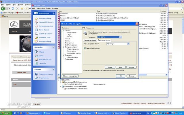184x115 pixels.
Task: Collapse the Виртуальный диск tree node
Action: tap(63, 47)
